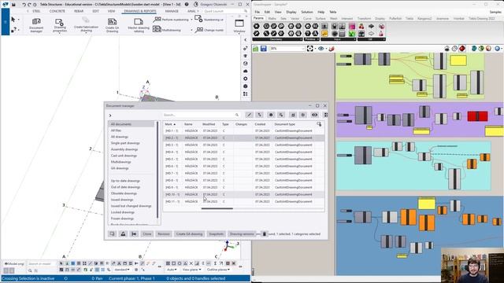
Task: Open Numbering settings in ribbon
Action: pos(209,19)
